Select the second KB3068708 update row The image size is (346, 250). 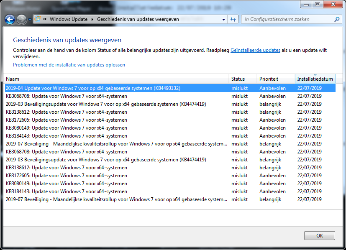170,152
